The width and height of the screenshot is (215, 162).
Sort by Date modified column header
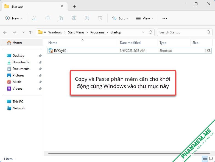pyautogui.click(x=138, y=43)
